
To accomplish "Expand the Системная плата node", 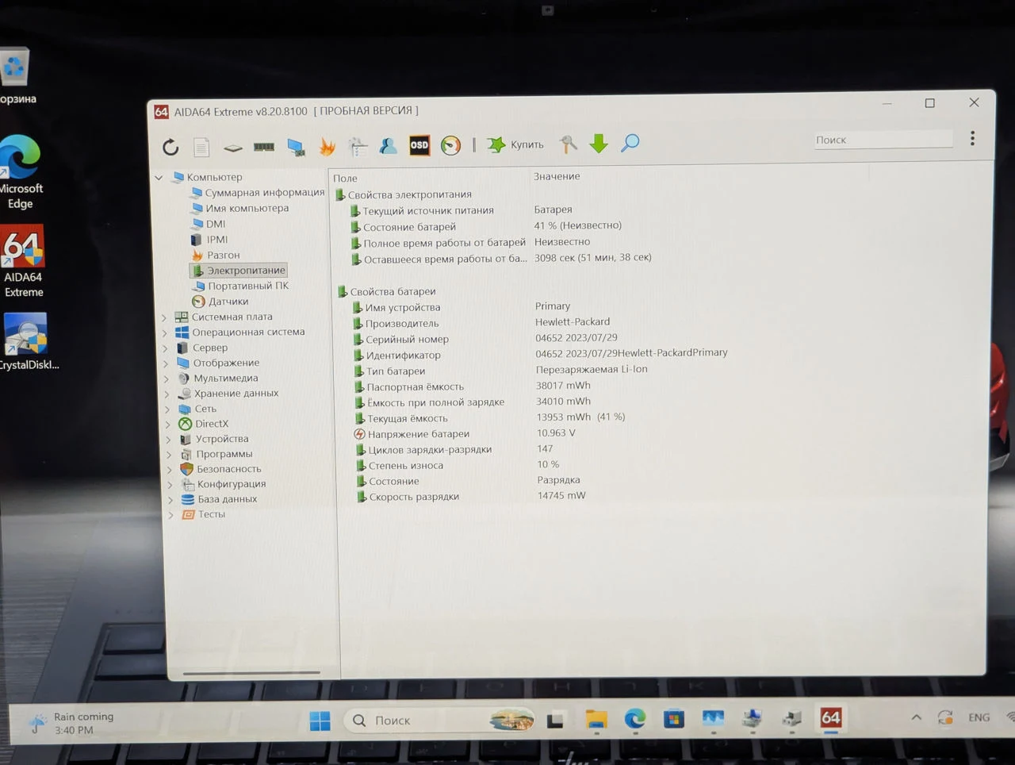I will pos(164,317).
